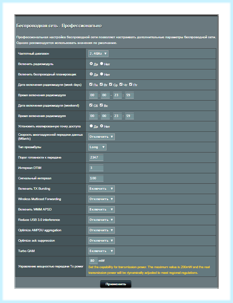Click the Применить button
The height and width of the screenshot is (303, 233).
pos(116,284)
